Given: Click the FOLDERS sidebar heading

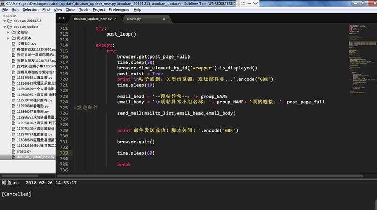Looking at the screenshot, I should pos(9,16).
